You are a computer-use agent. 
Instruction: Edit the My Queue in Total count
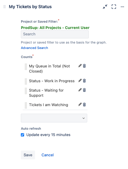pos(80,66)
